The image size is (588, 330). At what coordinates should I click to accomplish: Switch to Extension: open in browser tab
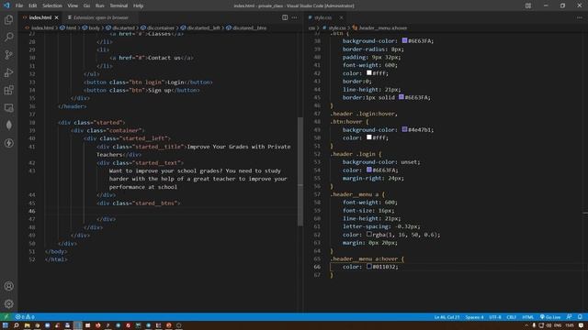[x=100, y=17]
